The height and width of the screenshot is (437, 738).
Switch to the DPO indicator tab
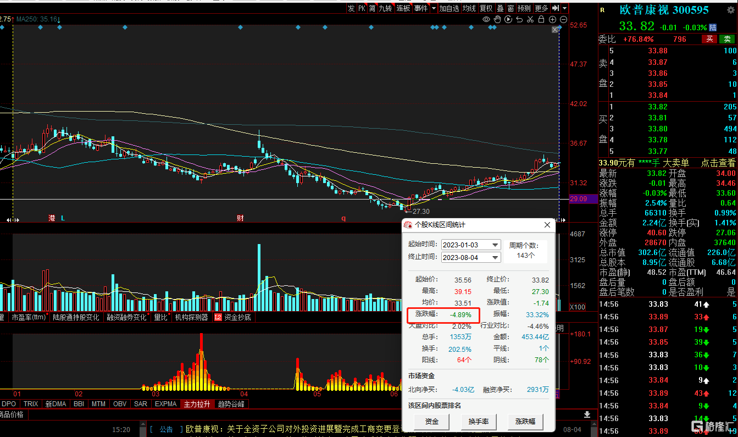tap(9, 404)
